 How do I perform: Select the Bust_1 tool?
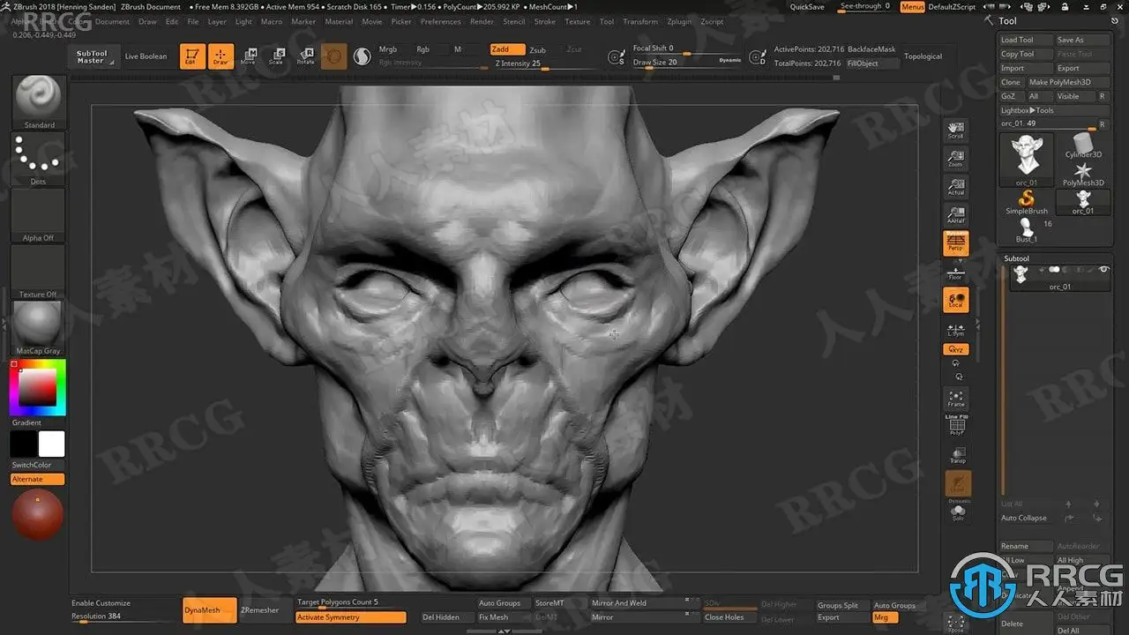point(1026,231)
